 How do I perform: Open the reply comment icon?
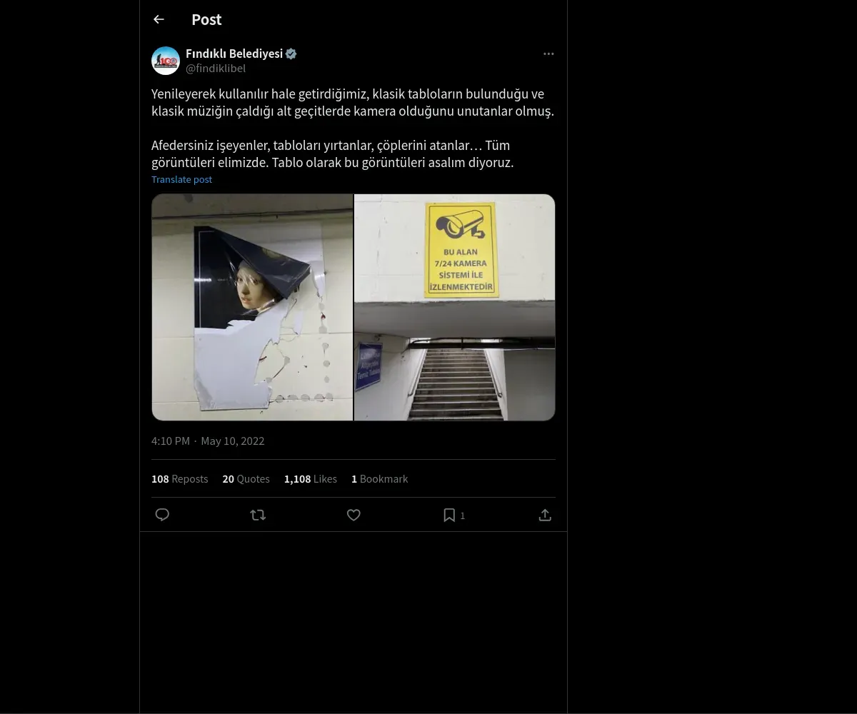pyautogui.click(x=162, y=515)
